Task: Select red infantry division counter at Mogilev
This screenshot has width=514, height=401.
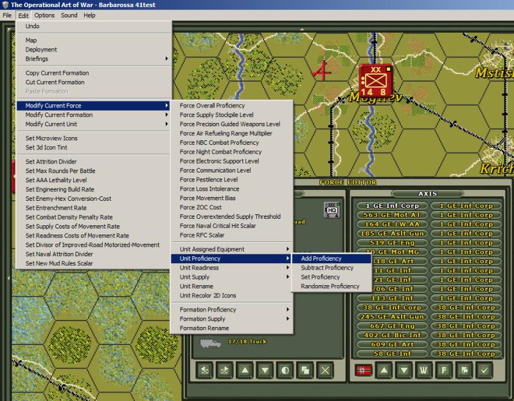Action: 376,81
